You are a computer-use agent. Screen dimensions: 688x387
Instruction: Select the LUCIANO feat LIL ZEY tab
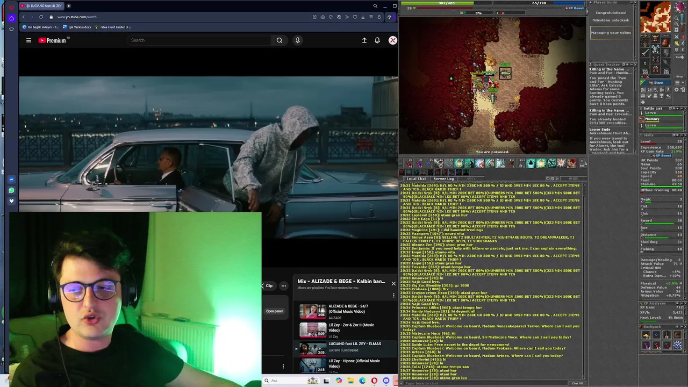point(42,6)
